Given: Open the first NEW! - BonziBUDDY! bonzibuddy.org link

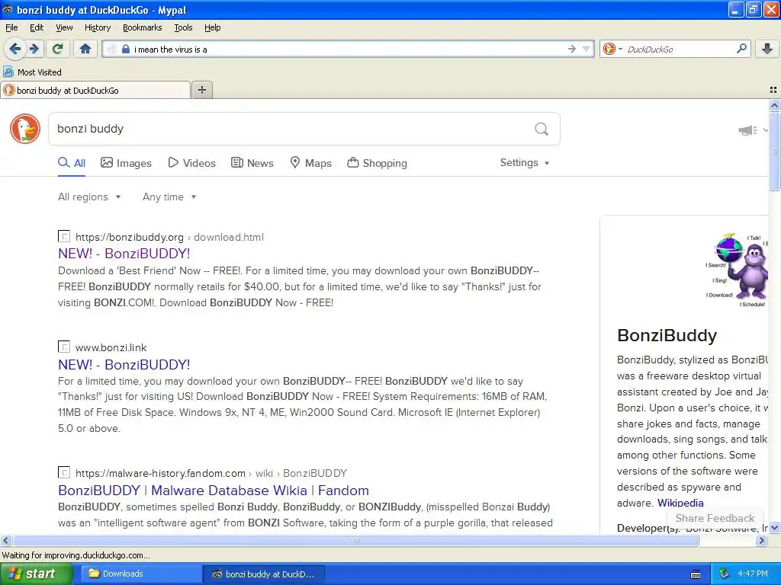Looking at the screenshot, I should coord(124,254).
